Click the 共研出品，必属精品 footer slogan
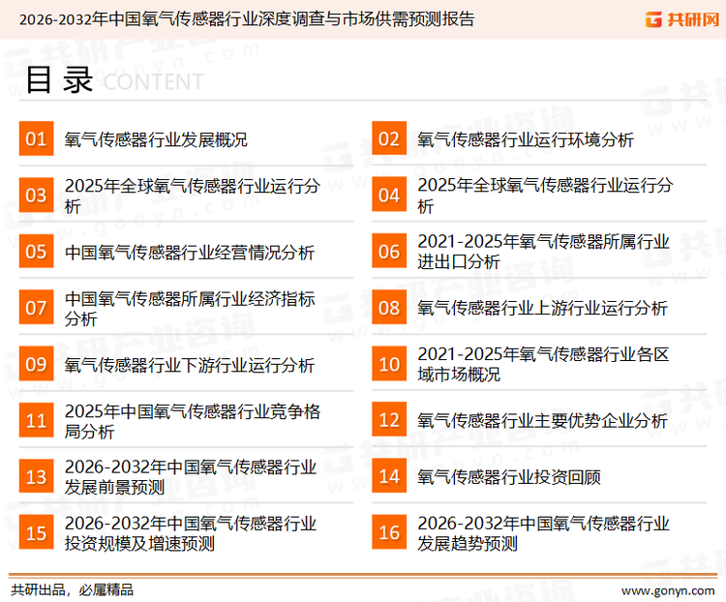 coord(72,589)
